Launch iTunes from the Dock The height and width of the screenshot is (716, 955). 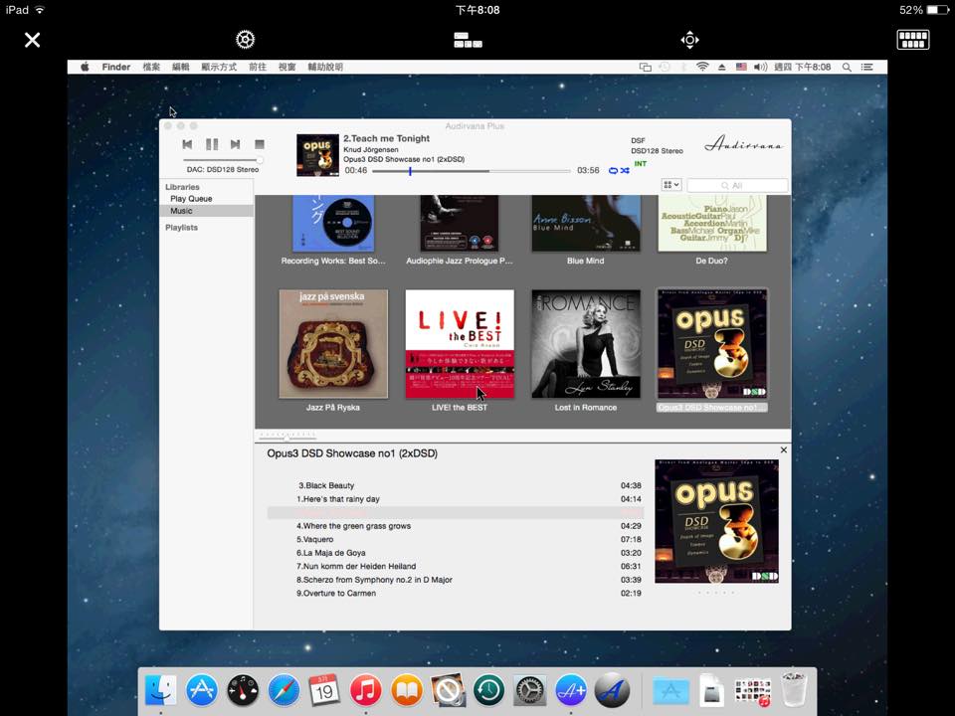[365, 690]
